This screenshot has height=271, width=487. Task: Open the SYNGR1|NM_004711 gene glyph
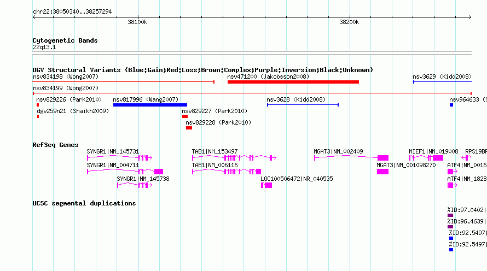coord(125,172)
